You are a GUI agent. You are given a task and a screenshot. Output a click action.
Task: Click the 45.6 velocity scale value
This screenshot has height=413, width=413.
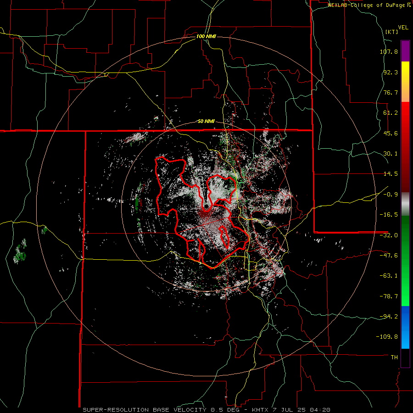[x=391, y=133]
